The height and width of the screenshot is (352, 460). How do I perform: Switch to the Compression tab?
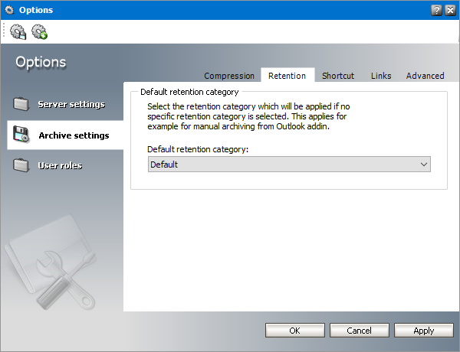(x=229, y=76)
